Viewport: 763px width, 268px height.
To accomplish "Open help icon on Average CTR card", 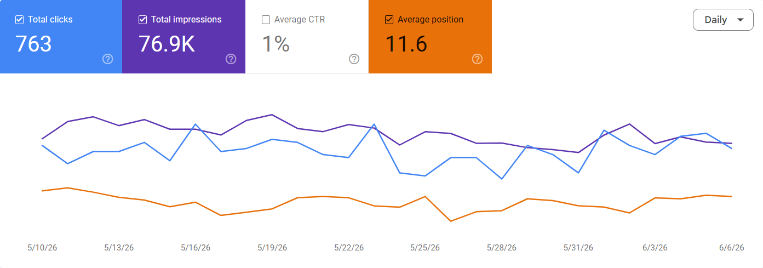I will click(x=354, y=59).
